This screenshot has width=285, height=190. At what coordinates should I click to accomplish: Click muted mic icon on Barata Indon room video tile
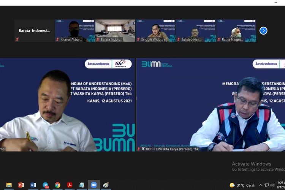98,39
